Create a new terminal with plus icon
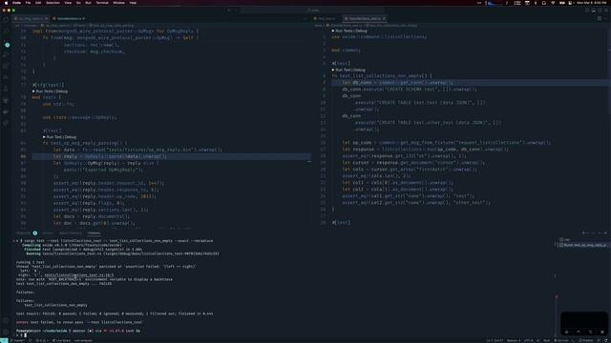Screen dimensions: 611x343 click(583, 233)
